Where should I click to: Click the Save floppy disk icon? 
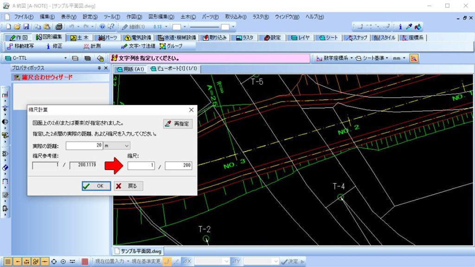26,27
